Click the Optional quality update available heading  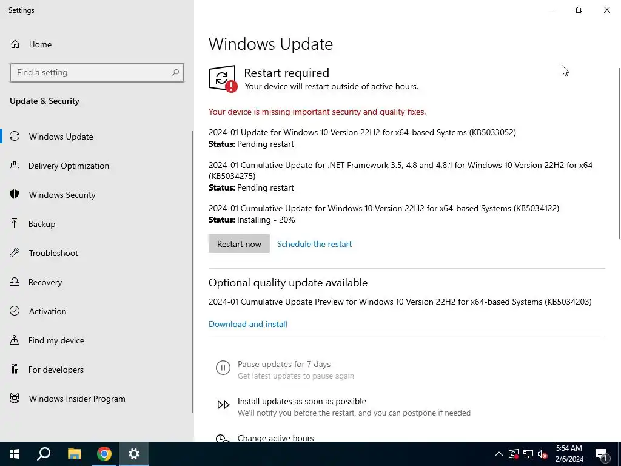[x=288, y=283]
